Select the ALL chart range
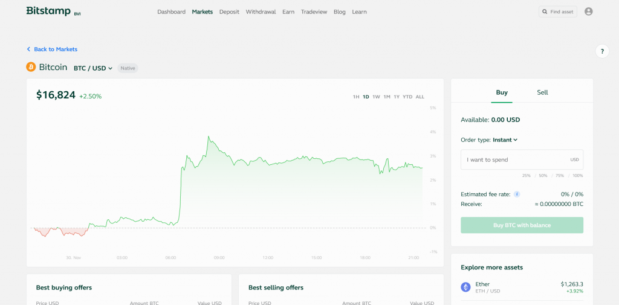 [420, 97]
